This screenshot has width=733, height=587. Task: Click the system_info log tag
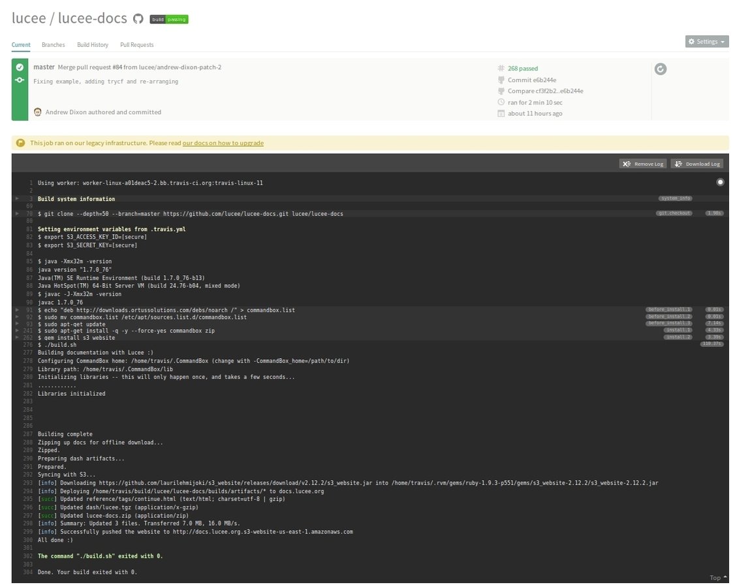(676, 198)
